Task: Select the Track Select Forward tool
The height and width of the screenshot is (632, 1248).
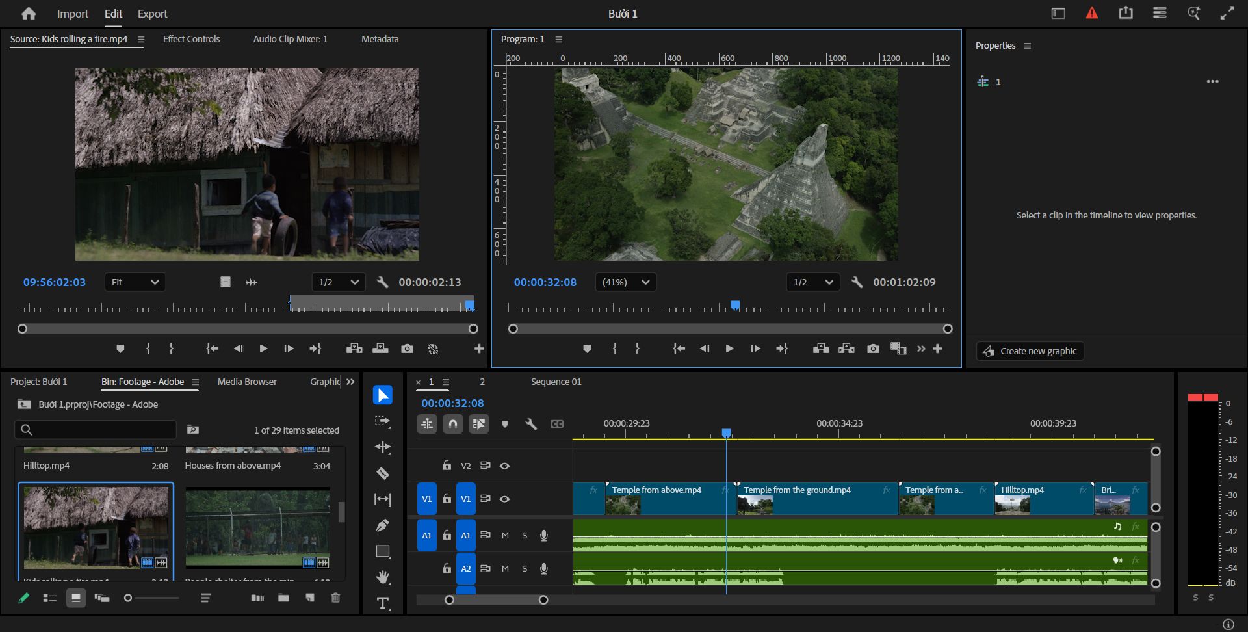Action: coord(383,421)
